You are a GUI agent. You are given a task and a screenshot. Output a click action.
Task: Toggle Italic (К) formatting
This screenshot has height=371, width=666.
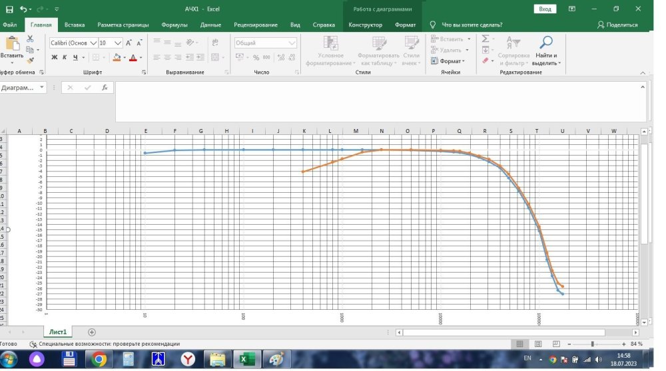[65, 58]
